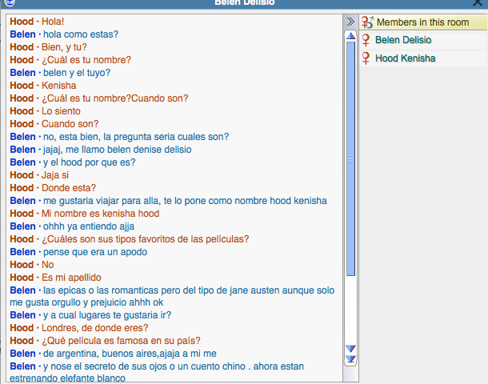The width and height of the screenshot is (488, 384).
Task: Collapse the members panel with double-chevron
Action: [350, 21]
